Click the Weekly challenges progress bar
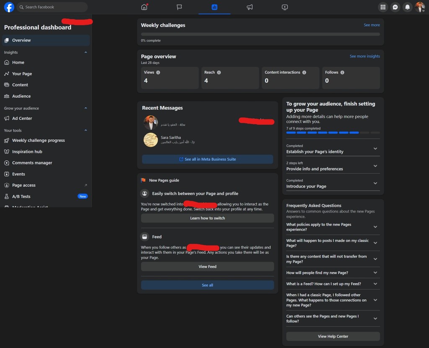Screen dimensions: 429x348 260,34
